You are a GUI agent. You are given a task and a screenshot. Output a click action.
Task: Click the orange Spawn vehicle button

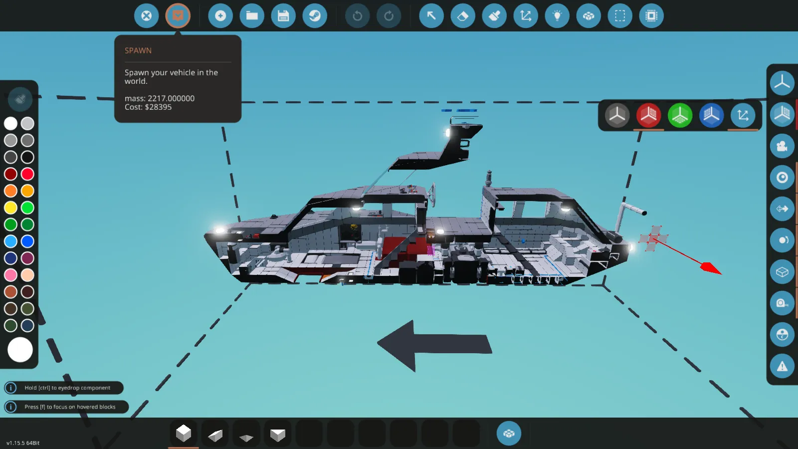tap(178, 16)
